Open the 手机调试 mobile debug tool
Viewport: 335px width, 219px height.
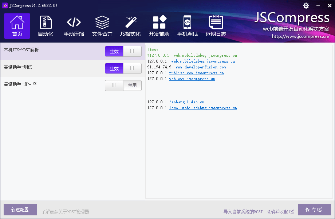click(188, 26)
